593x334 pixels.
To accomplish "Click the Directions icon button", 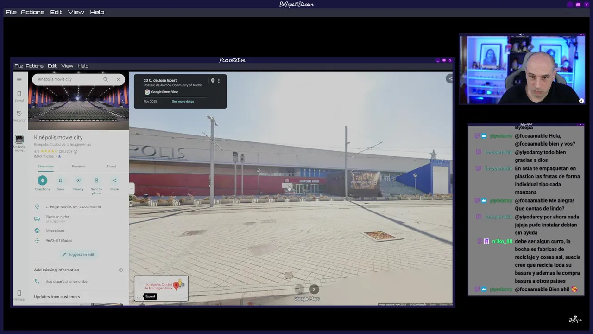I will pyautogui.click(x=43, y=180).
